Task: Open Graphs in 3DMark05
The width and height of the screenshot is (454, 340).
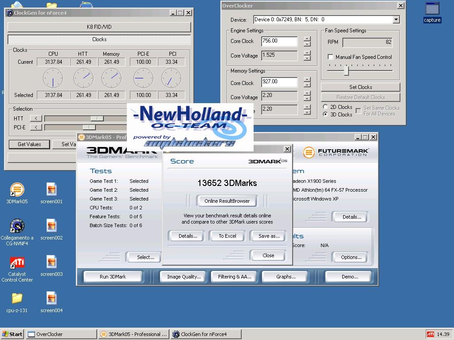Action: coord(286,277)
